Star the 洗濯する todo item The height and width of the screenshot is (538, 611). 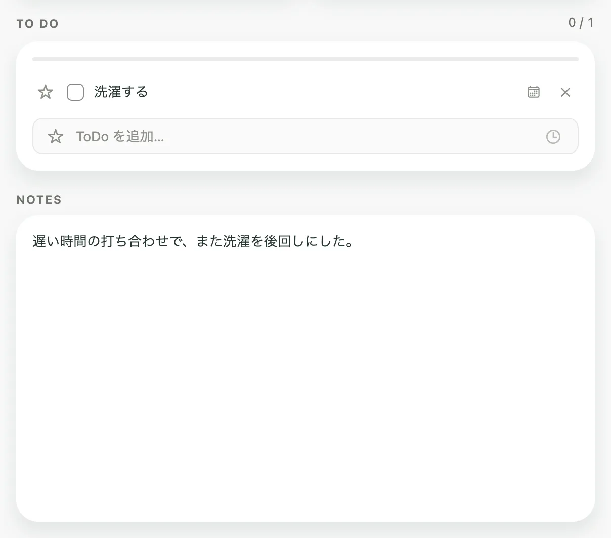[x=46, y=92]
